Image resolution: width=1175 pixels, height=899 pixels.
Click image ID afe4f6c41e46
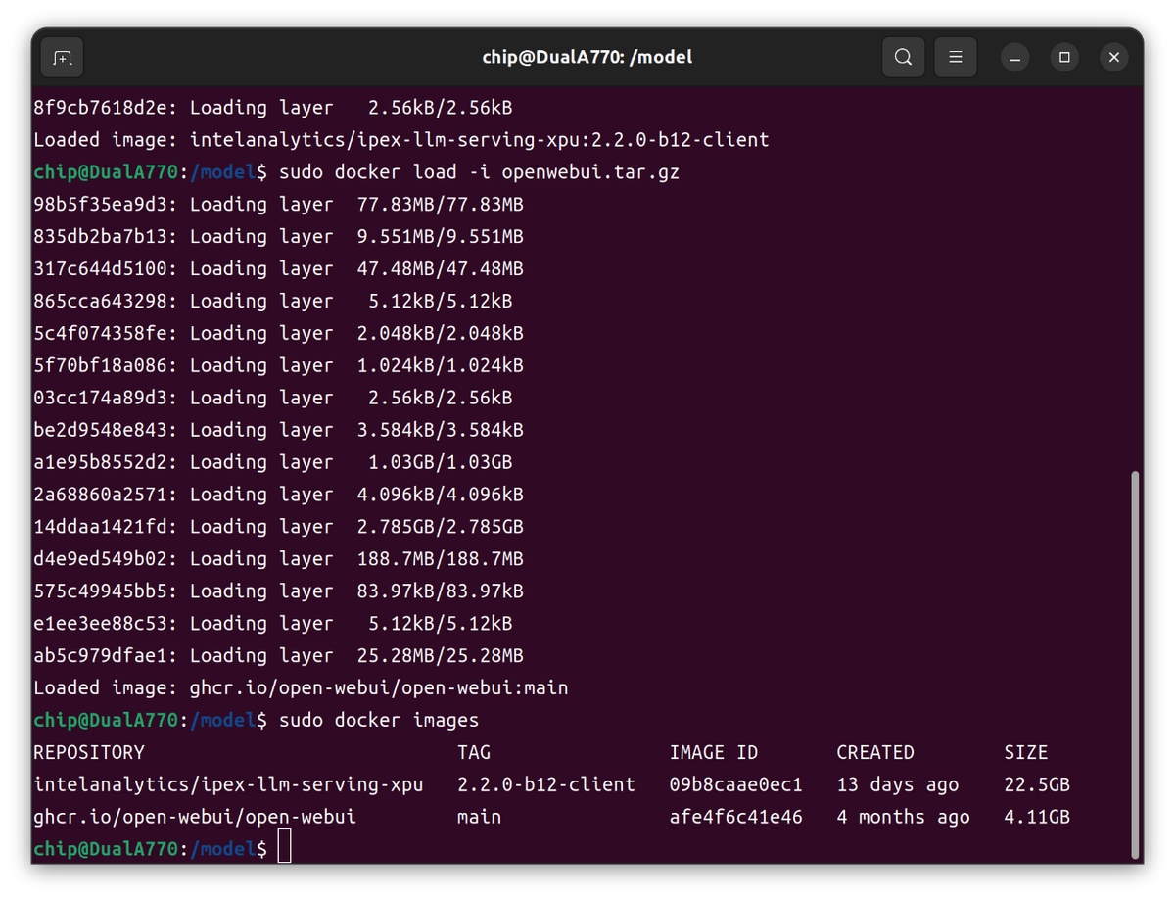coord(736,818)
